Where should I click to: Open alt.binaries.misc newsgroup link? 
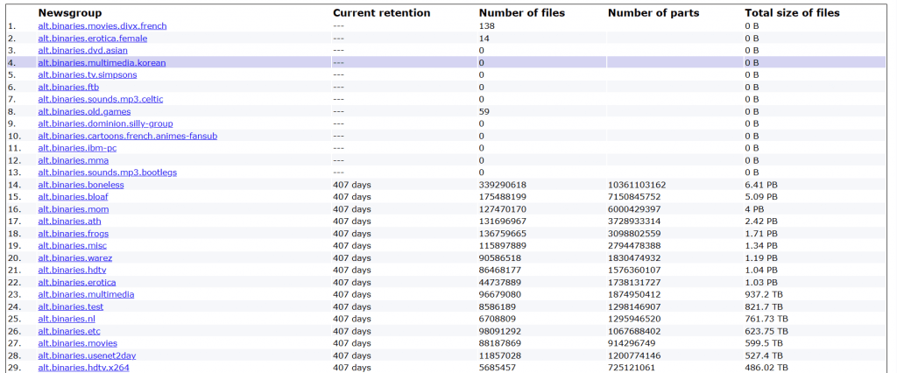[x=72, y=245]
